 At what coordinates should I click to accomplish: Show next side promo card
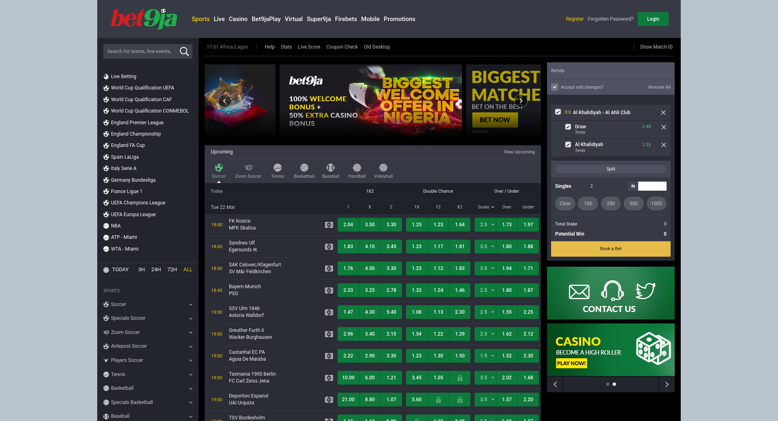[667, 384]
